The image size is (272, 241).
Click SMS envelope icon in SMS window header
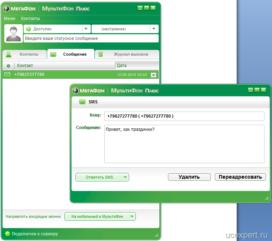[x=83, y=102]
